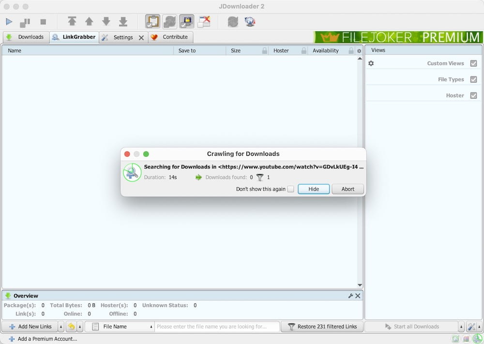Click the yellow clean-up eraser icon

pyautogui.click(x=71, y=327)
